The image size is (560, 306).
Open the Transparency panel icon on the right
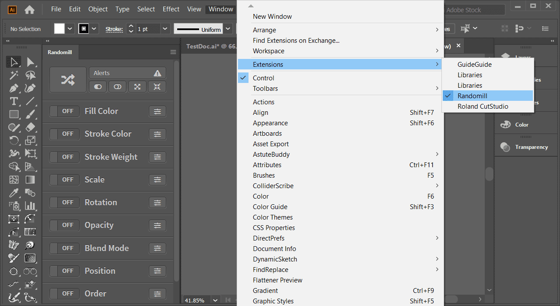point(506,147)
